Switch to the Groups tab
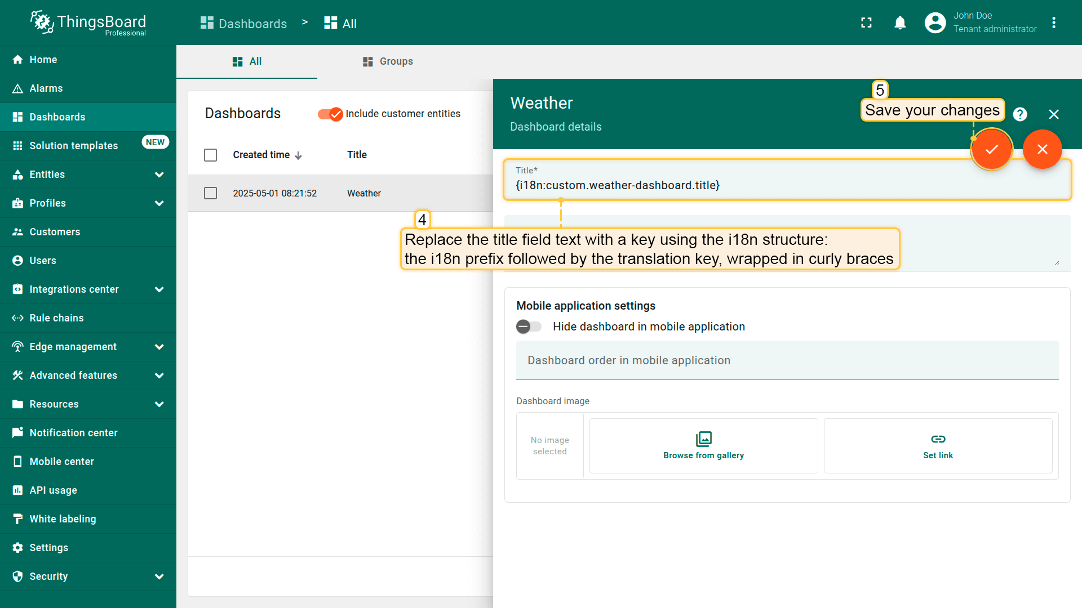 pos(388,61)
